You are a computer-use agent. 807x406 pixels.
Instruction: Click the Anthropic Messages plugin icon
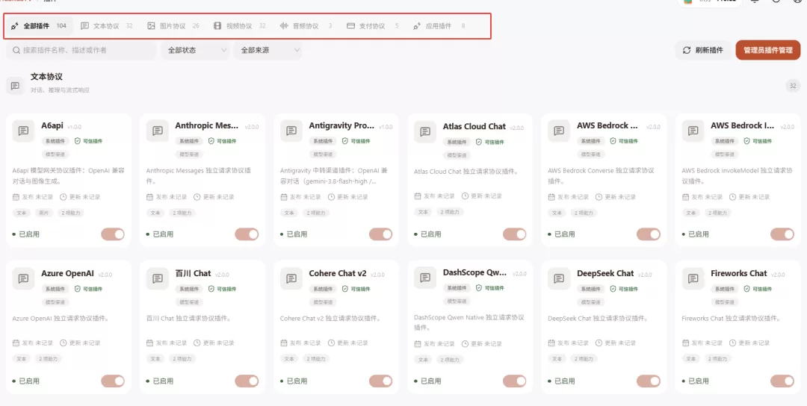click(158, 131)
